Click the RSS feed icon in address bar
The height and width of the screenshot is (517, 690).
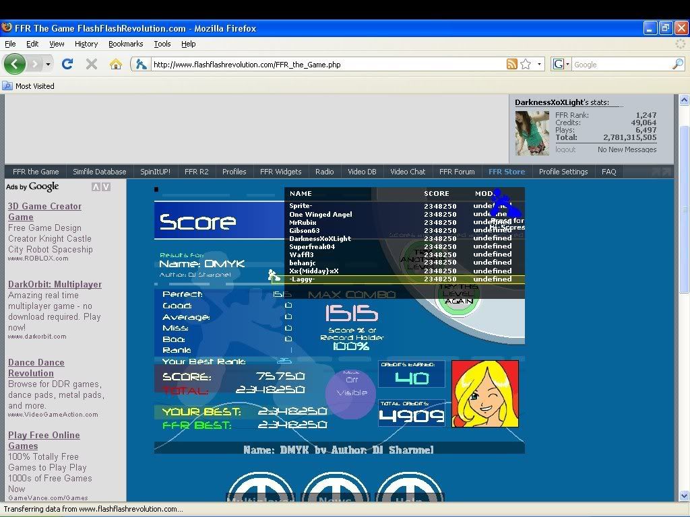(512, 64)
